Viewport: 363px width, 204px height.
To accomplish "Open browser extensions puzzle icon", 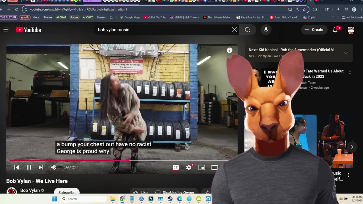I will click(315, 9).
